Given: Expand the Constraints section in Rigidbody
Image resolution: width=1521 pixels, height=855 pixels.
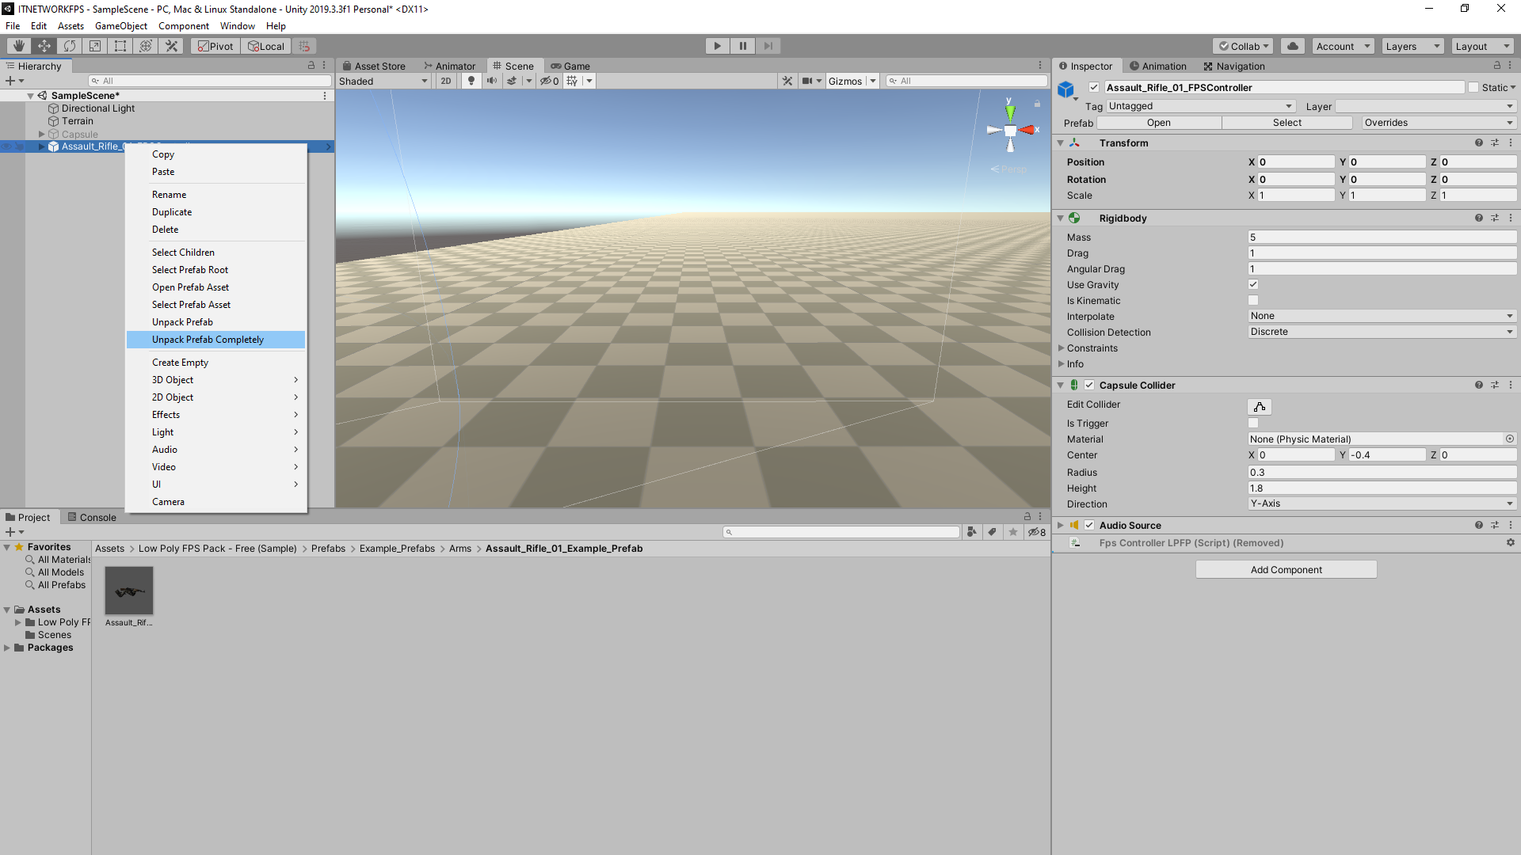Looking at the screenshot, I should (1062, 348).
